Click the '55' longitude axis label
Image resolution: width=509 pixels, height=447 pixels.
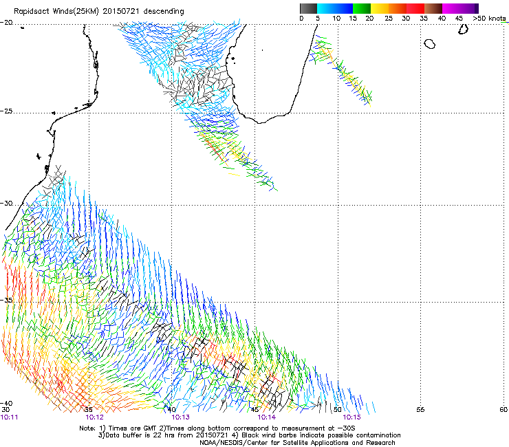pos(420,410)
